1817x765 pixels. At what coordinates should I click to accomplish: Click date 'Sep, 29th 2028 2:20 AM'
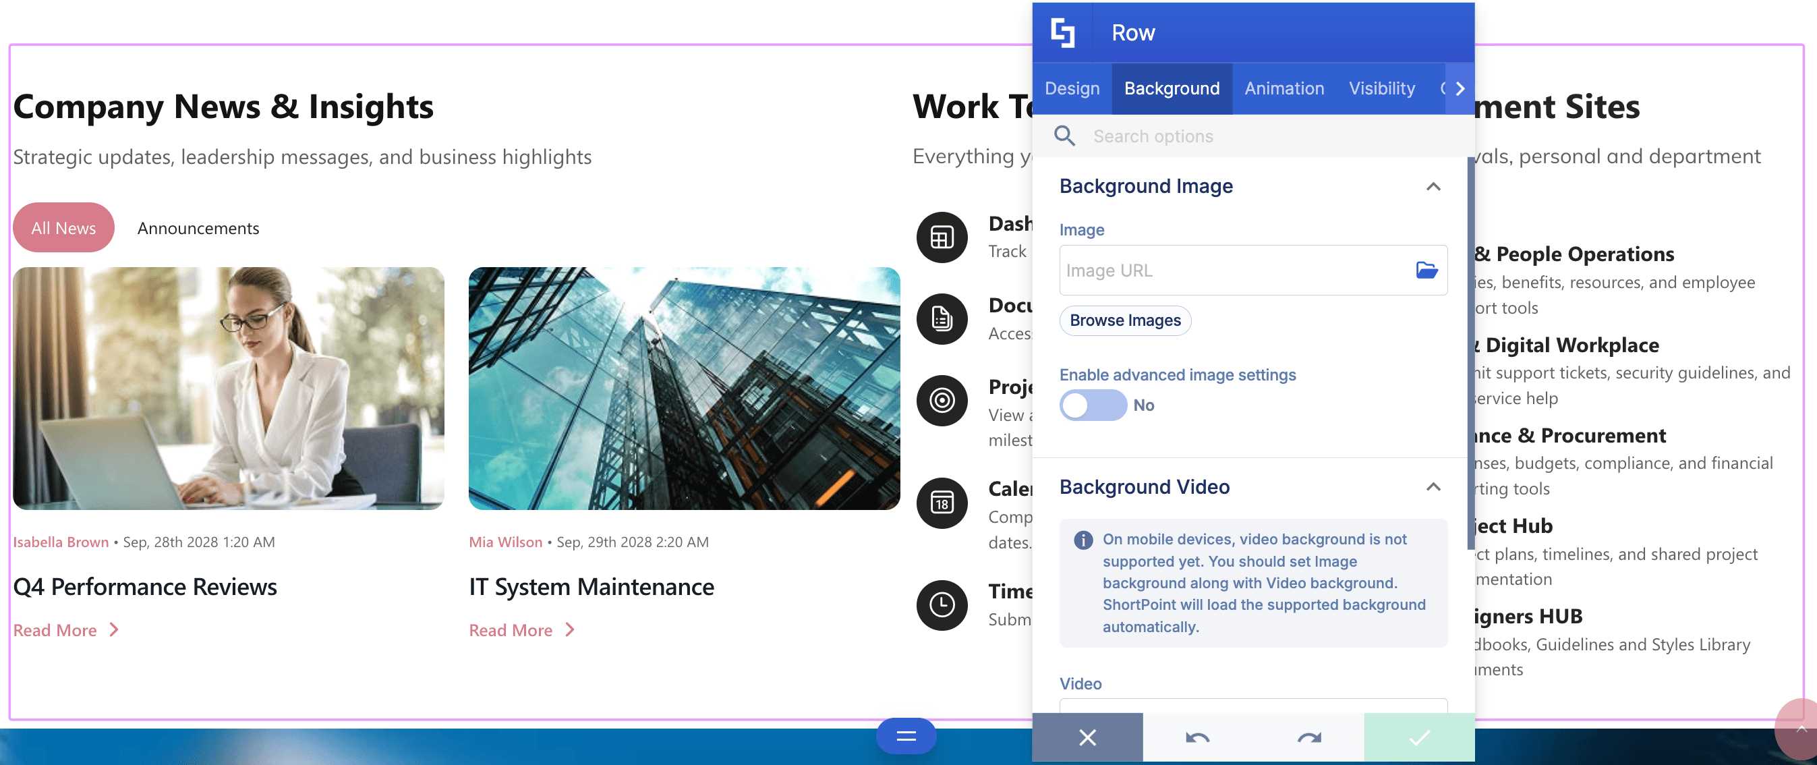pos(633,542)
